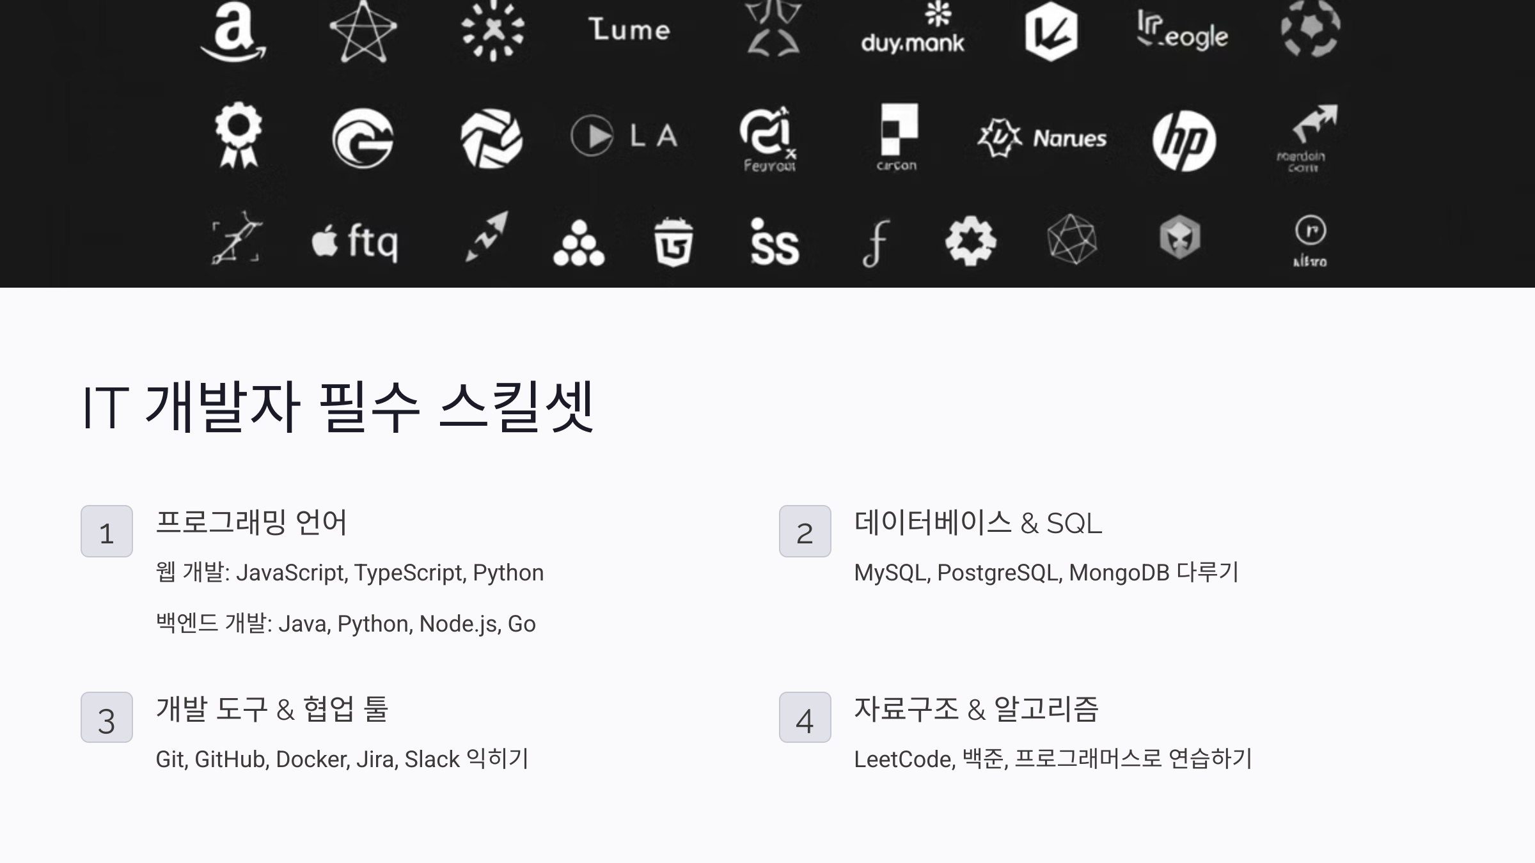Image resolution: width=1535 pixels, height=863 pixels.
Task: Click the number 3 badge
Action: click(107, 717)
